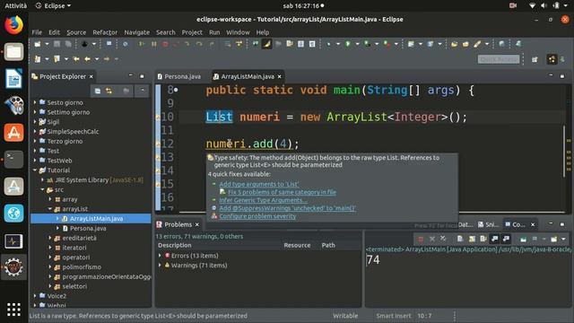The image size is (574, 323).
Task: Click the Skip All Breakpoints toolbar icon
Action: pyautogui.click(x=126, y=44)
